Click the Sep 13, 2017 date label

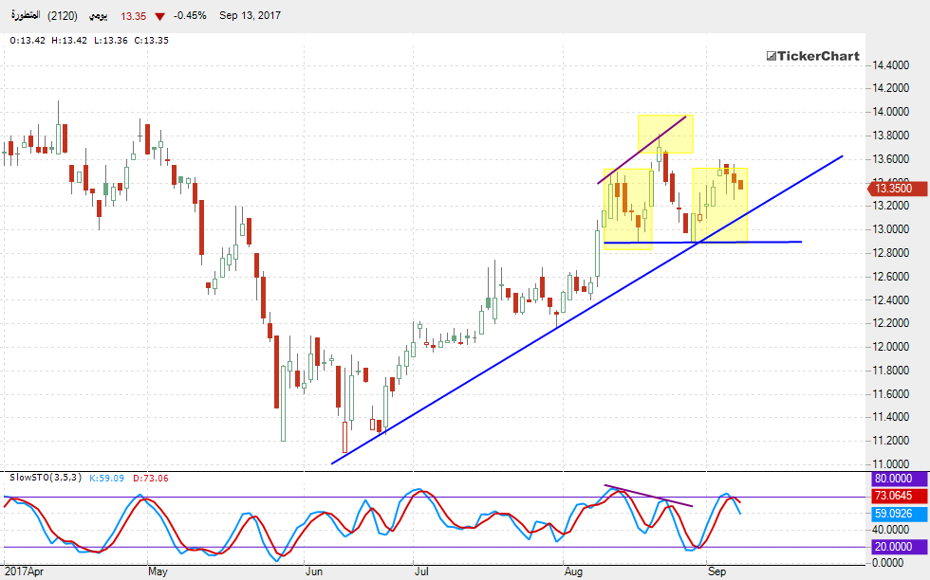[251, 16]
